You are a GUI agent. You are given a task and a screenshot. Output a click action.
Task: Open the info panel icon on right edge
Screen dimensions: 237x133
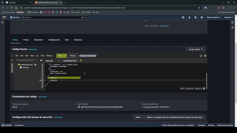pyautogui.click(x=232, y=23)
